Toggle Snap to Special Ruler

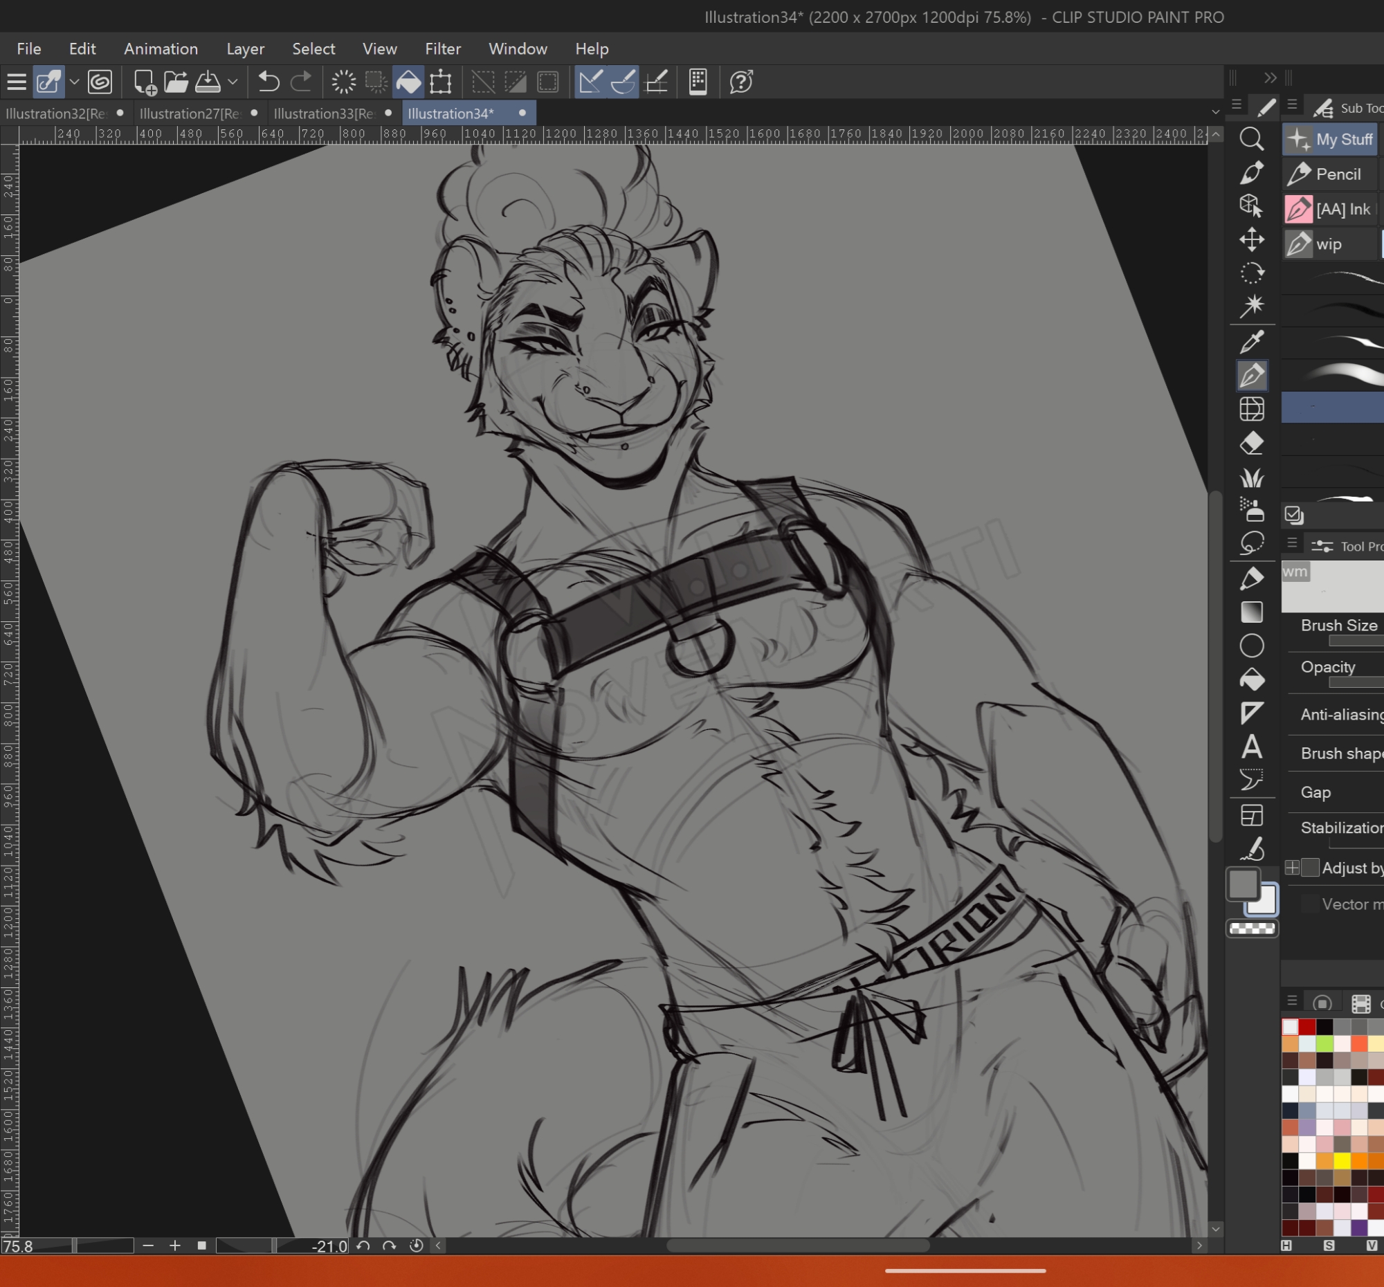(x=623, y=82)
